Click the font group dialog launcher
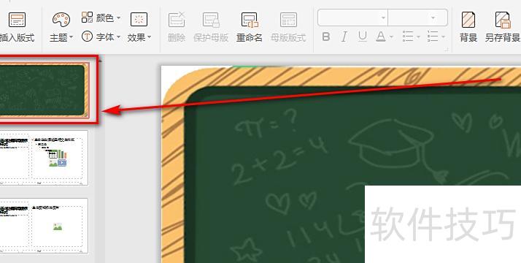The width and height of the screenshot is (521, 263). coord(447,50)
